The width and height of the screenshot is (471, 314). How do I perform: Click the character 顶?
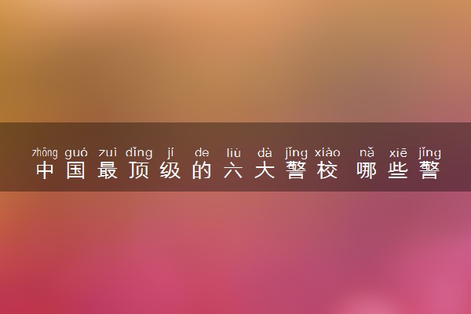click(139, 170)
